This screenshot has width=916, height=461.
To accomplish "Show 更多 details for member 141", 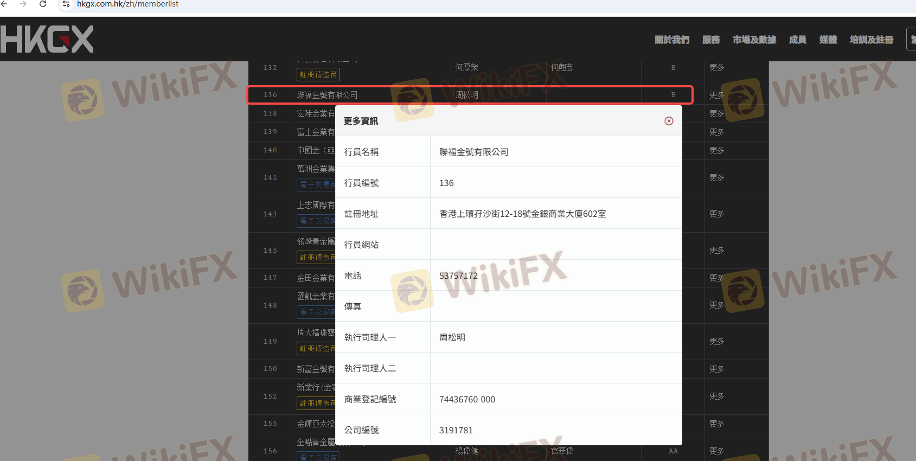I will click(716, 177).
